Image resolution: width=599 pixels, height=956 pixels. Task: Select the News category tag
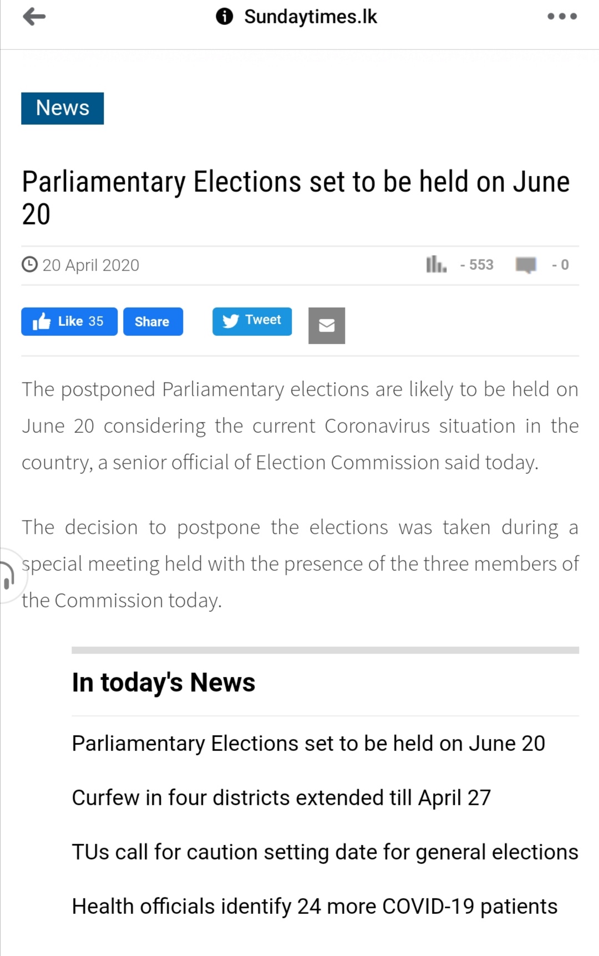click(63, 108)
